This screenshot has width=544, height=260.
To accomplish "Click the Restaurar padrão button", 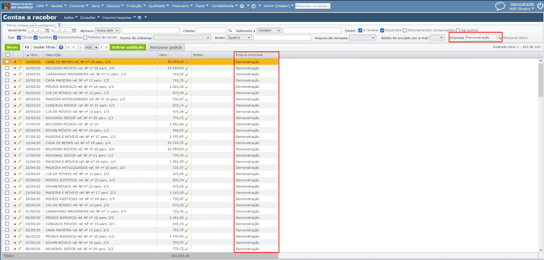I will point(165,47).
